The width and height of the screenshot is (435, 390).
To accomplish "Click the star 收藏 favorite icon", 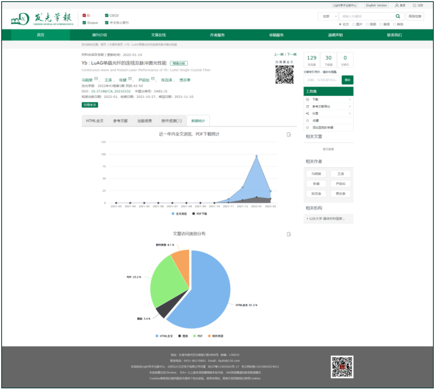I will tap(308, 121).
